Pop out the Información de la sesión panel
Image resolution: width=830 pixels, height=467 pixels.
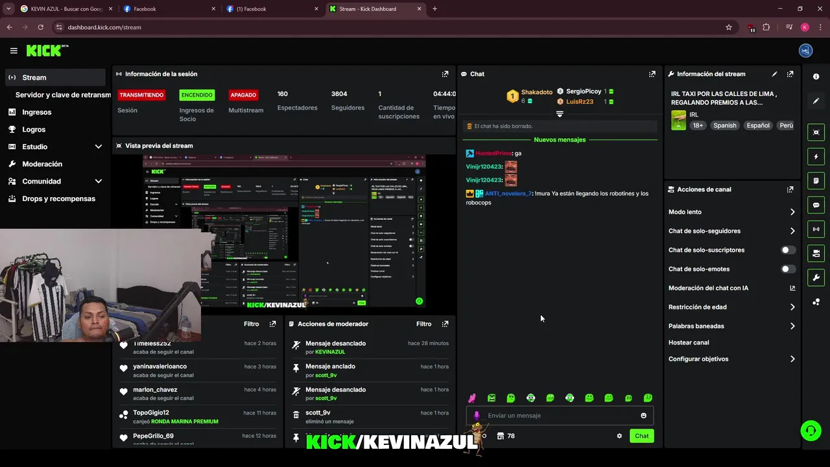click(x=445, y=74)
